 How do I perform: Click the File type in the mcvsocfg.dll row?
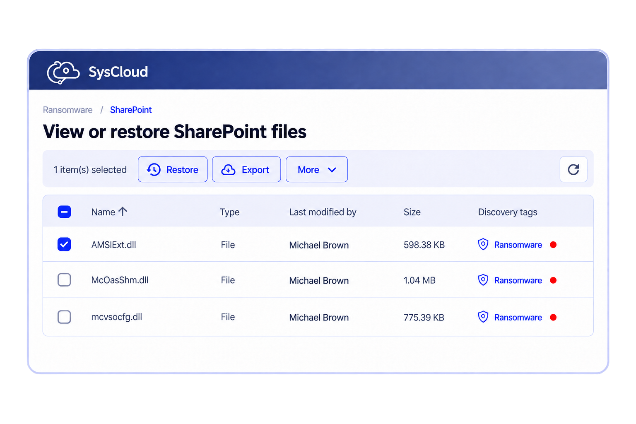coord(228,317)
